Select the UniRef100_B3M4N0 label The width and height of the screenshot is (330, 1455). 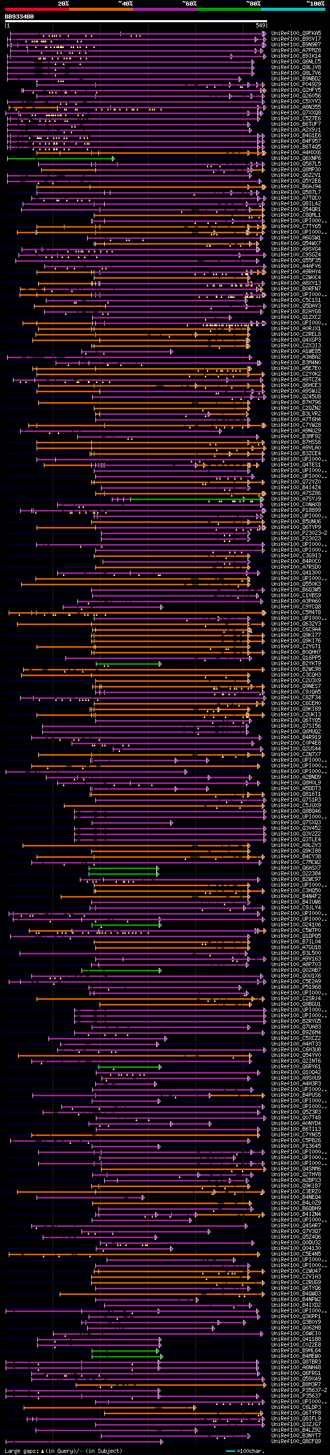tap(296, 363)
